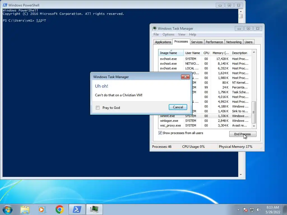Click 'Physical Memory: 17%' in status bar
The image size is (287, 215).
(x=235, y=147)
